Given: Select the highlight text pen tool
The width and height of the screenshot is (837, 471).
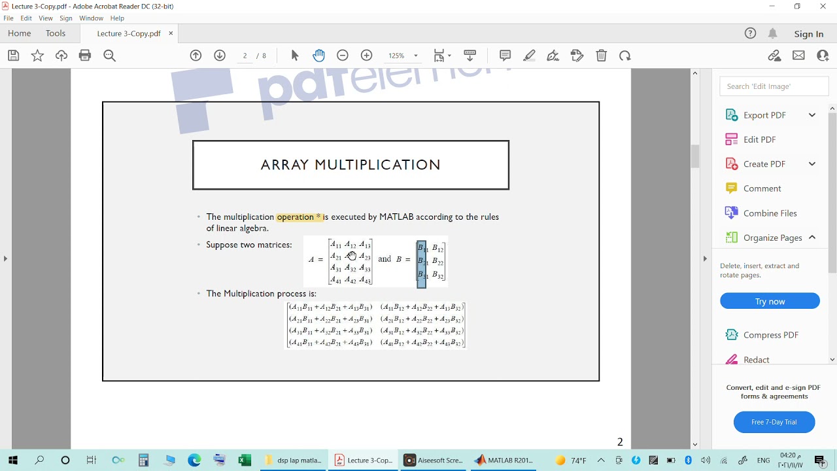Looking at the screenshot, I should click(530, 56).
